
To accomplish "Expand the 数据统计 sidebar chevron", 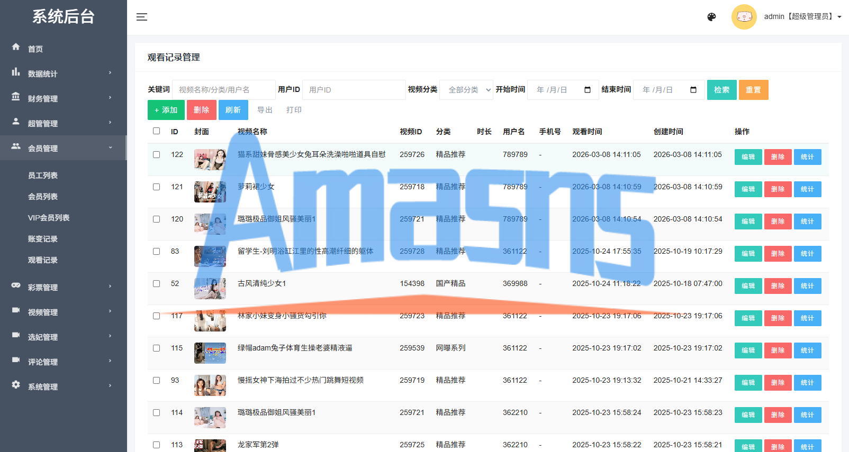I will [110, 72].
